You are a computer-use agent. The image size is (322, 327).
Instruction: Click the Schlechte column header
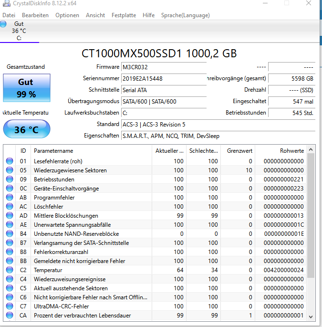pos(204,151)
